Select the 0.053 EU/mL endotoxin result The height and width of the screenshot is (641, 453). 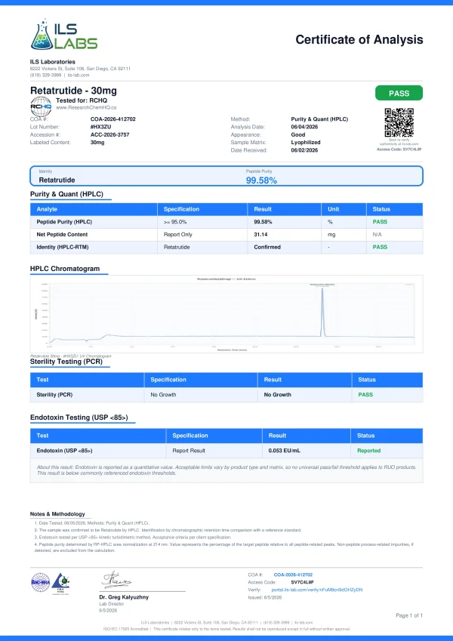(284, 451)
